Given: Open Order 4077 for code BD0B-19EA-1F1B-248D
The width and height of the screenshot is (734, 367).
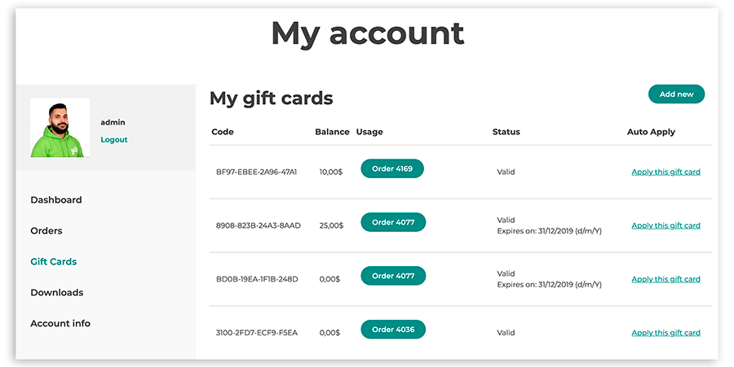Looking at the screenshot, I should 393,276.
